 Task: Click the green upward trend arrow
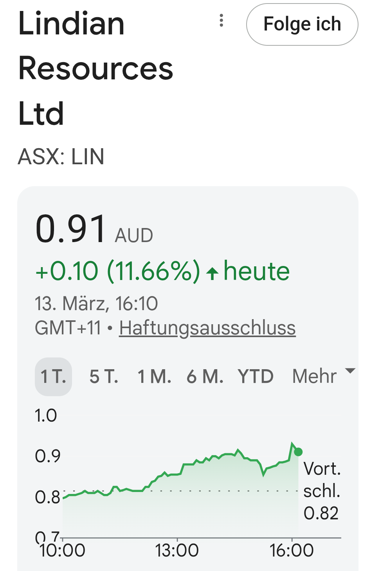[212, 273]
